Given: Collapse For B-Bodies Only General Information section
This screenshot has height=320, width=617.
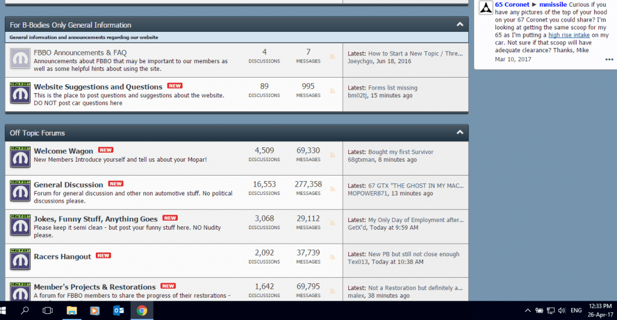Looking at the screenshot, I should pyautogui.click(x=460, y=24).
